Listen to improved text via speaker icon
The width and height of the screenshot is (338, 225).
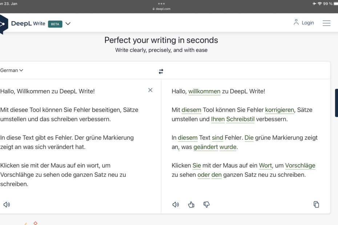pyautogui.click(x=176, y=204)
